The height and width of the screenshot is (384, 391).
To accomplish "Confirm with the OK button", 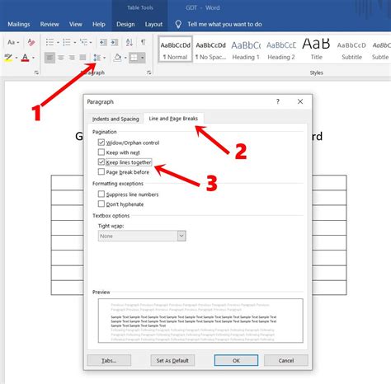I will [236, 360].
